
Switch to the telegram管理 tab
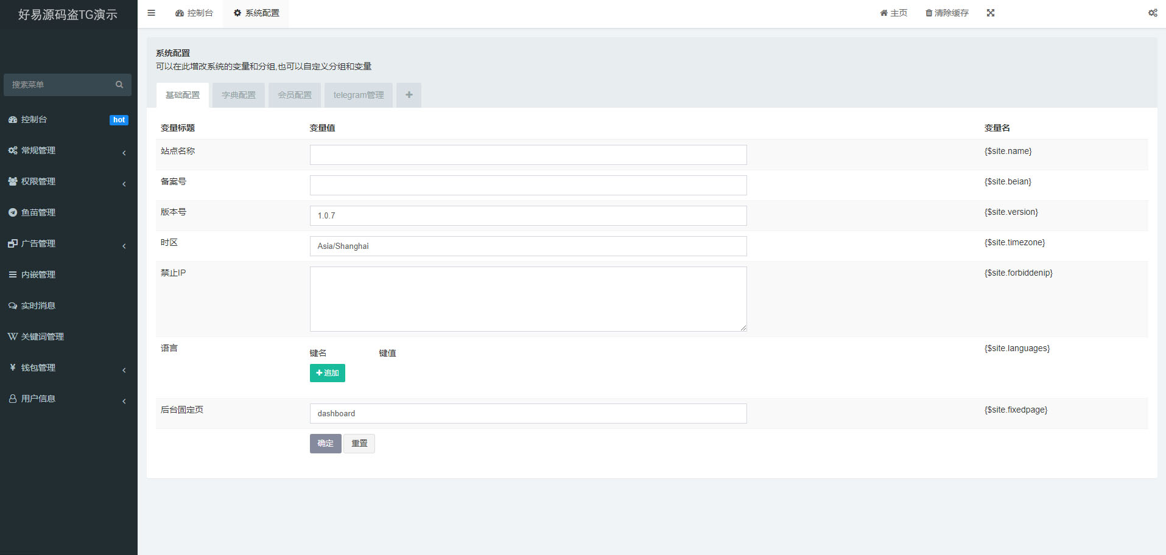tap(359, 95)
